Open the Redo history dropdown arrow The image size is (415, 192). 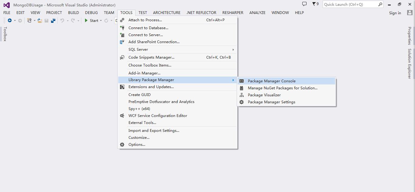pos(78,21)
